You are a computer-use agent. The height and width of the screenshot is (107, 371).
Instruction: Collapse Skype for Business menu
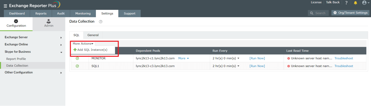click(x=33, y=52)
